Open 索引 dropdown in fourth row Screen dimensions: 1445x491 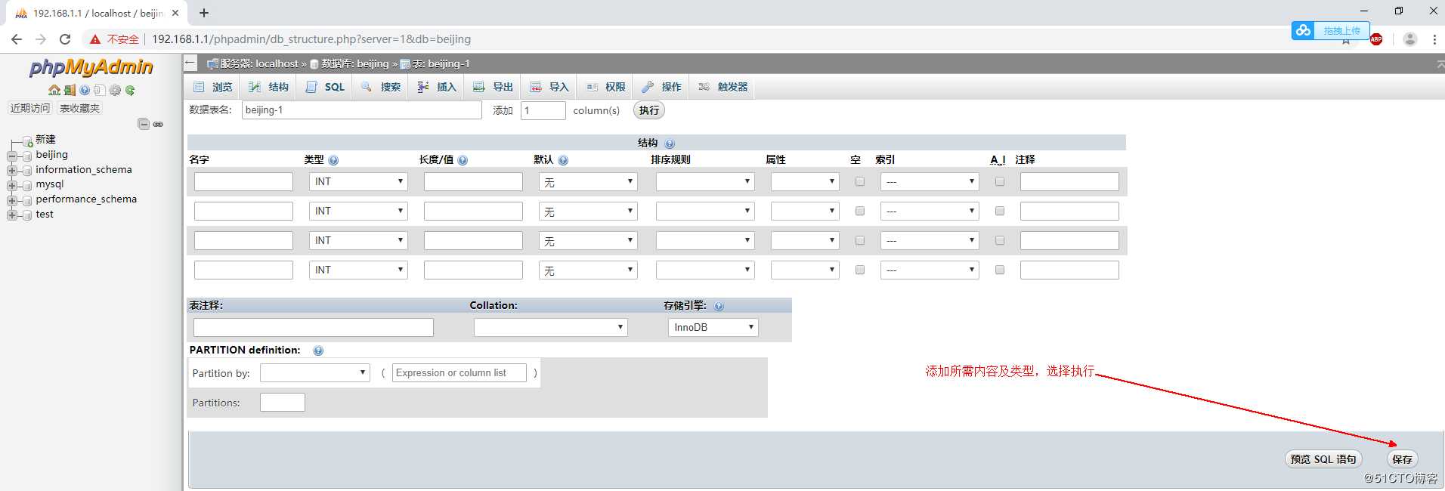coord(930,270)
